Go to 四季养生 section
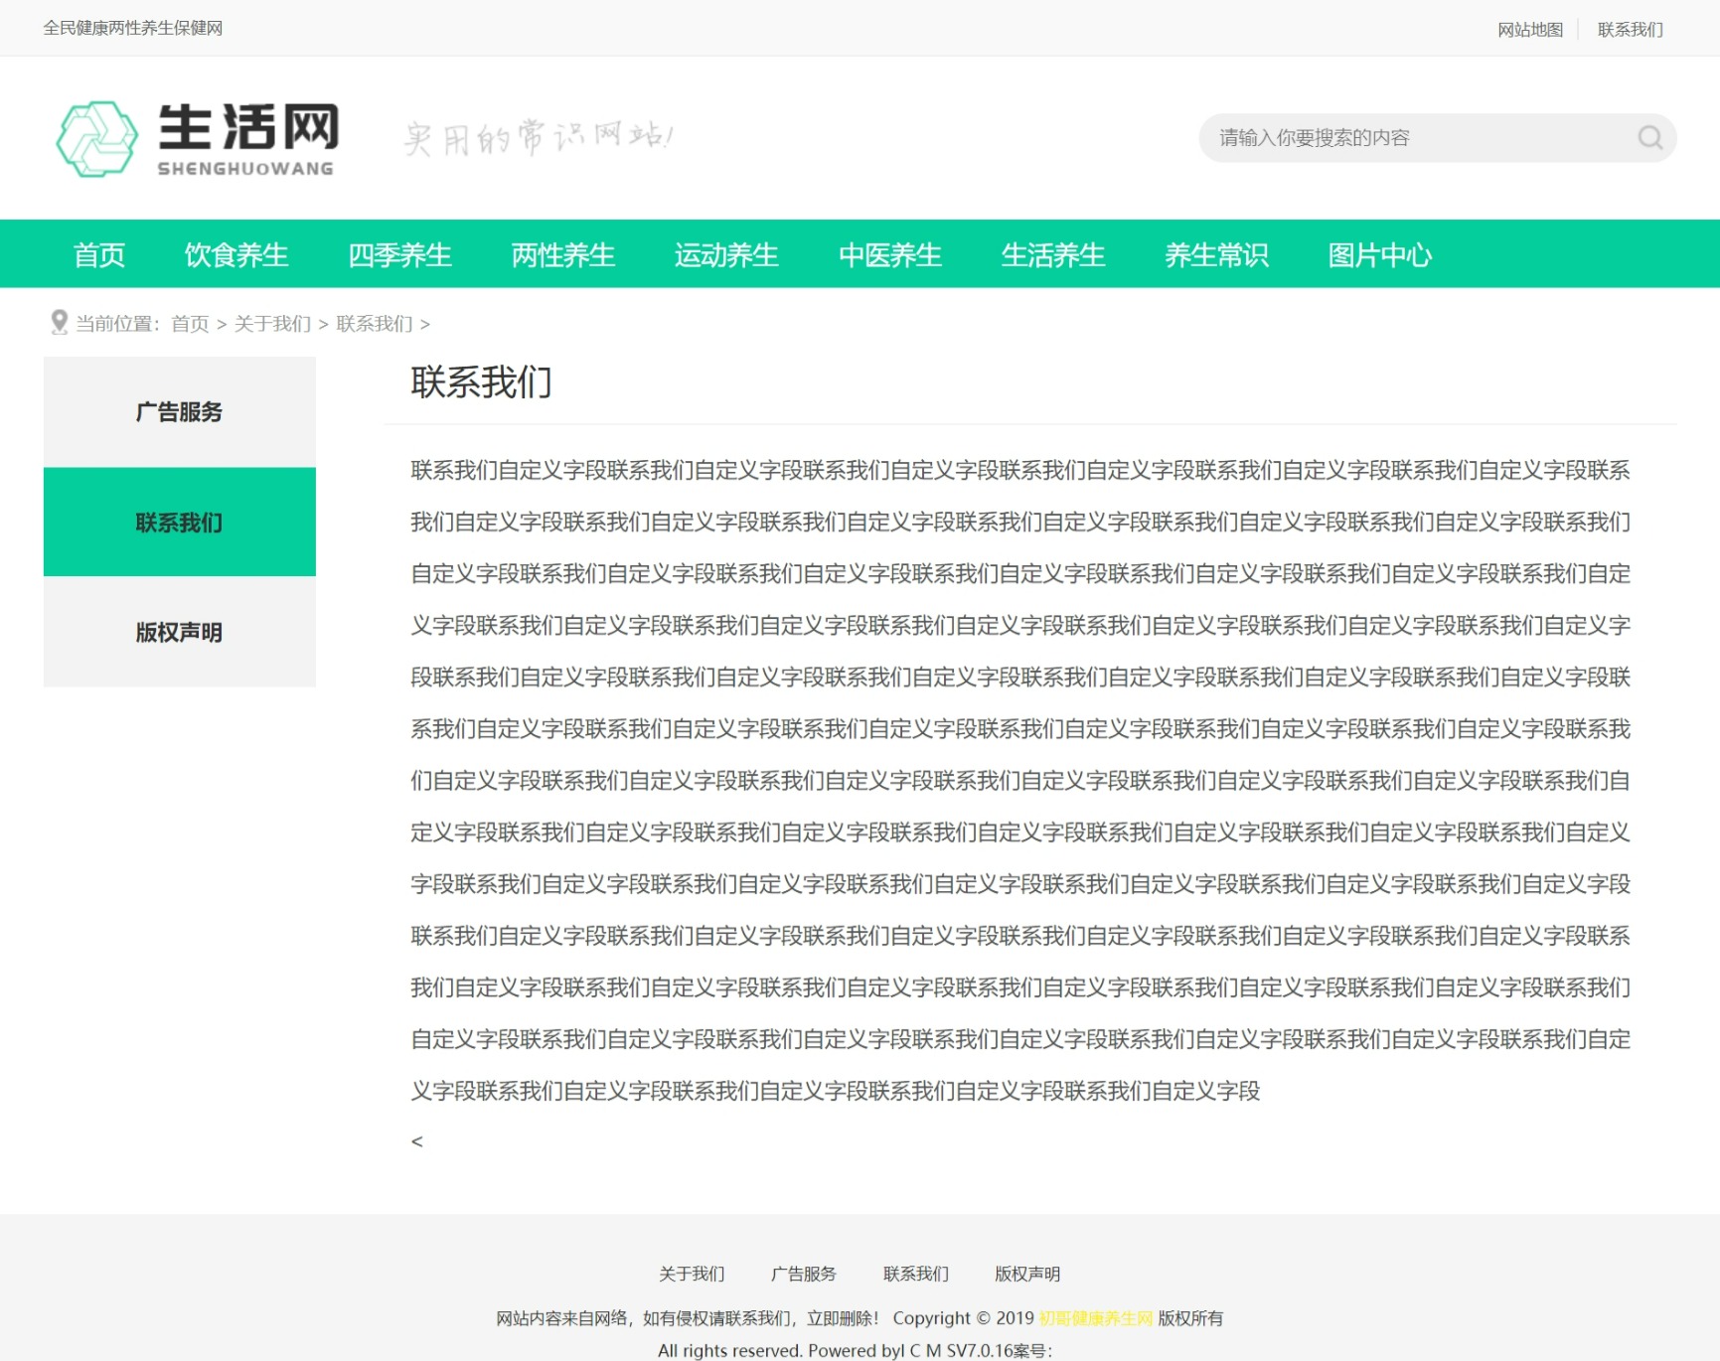The image size is (1720, 1361). (x=399, y=255)
